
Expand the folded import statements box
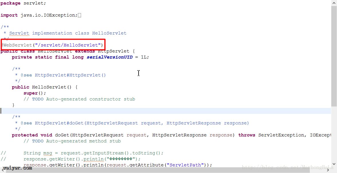coord(79,15)
